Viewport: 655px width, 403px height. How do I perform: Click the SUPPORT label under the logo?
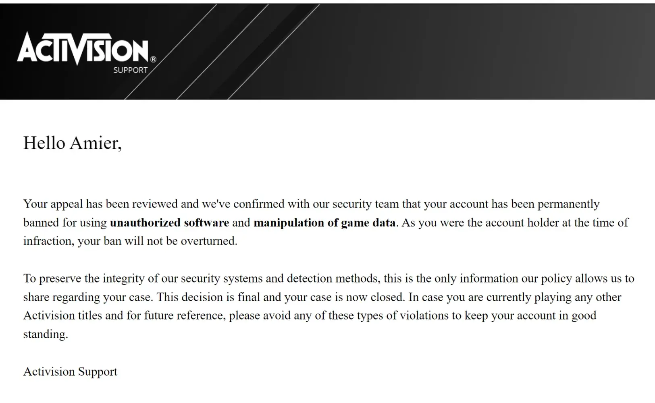click(130, 70)
